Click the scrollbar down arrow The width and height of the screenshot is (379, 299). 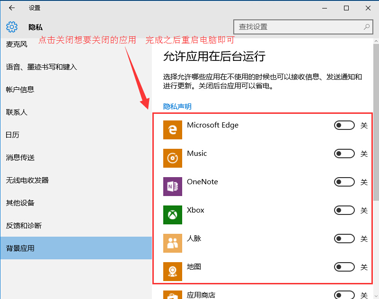point(376,296)
